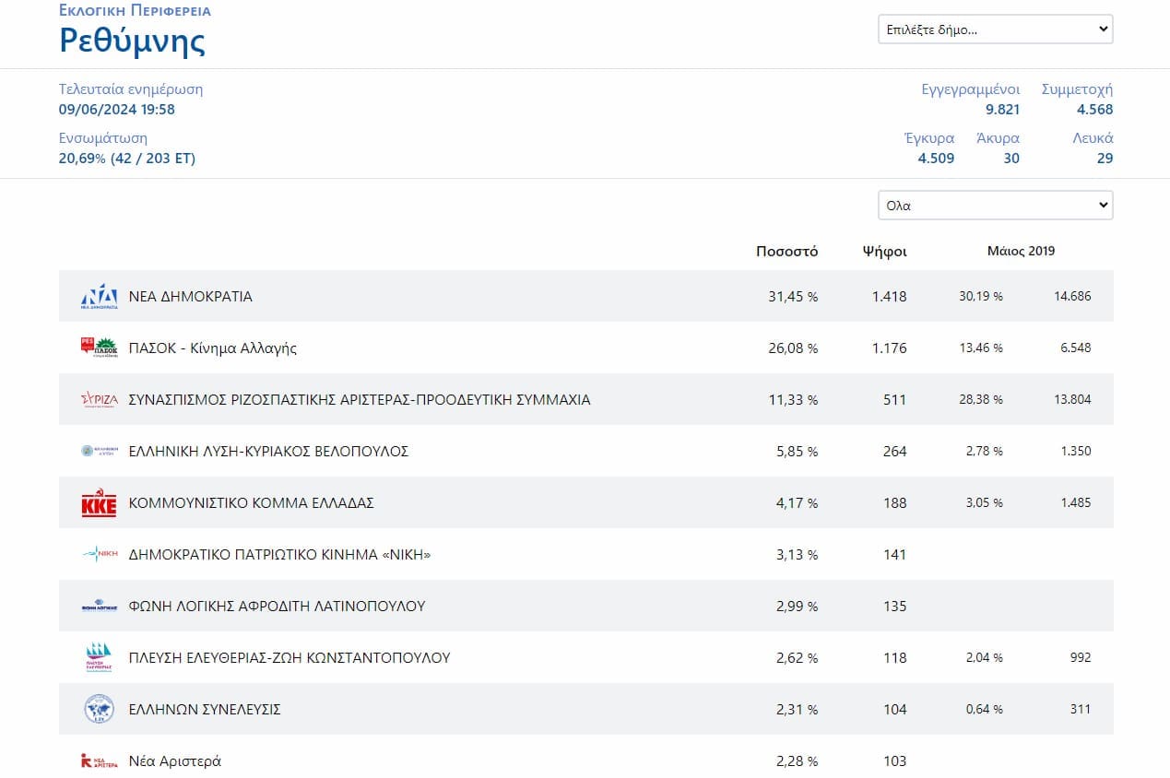Click the turnout value 4.568
The width and height of the screenshot is (1170, 778).
1095,110
